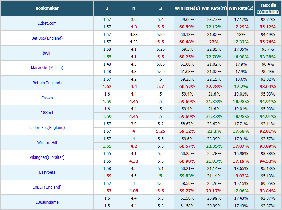Select William Hill's 60.57% win rate
Viewport: 282px width, 210px height.
[187, 146]
